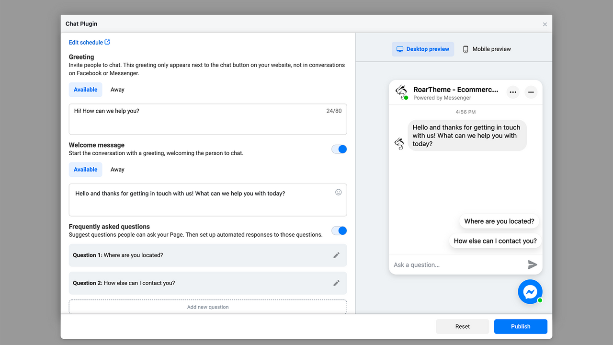Viewport: 613px width, 345px height.
Task: Publish the chat plugin changes
Action: [x=521, y=326]
